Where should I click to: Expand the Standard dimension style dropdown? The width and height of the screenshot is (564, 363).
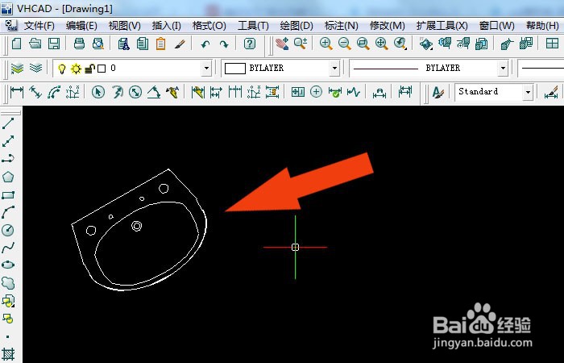coord(528,92)
